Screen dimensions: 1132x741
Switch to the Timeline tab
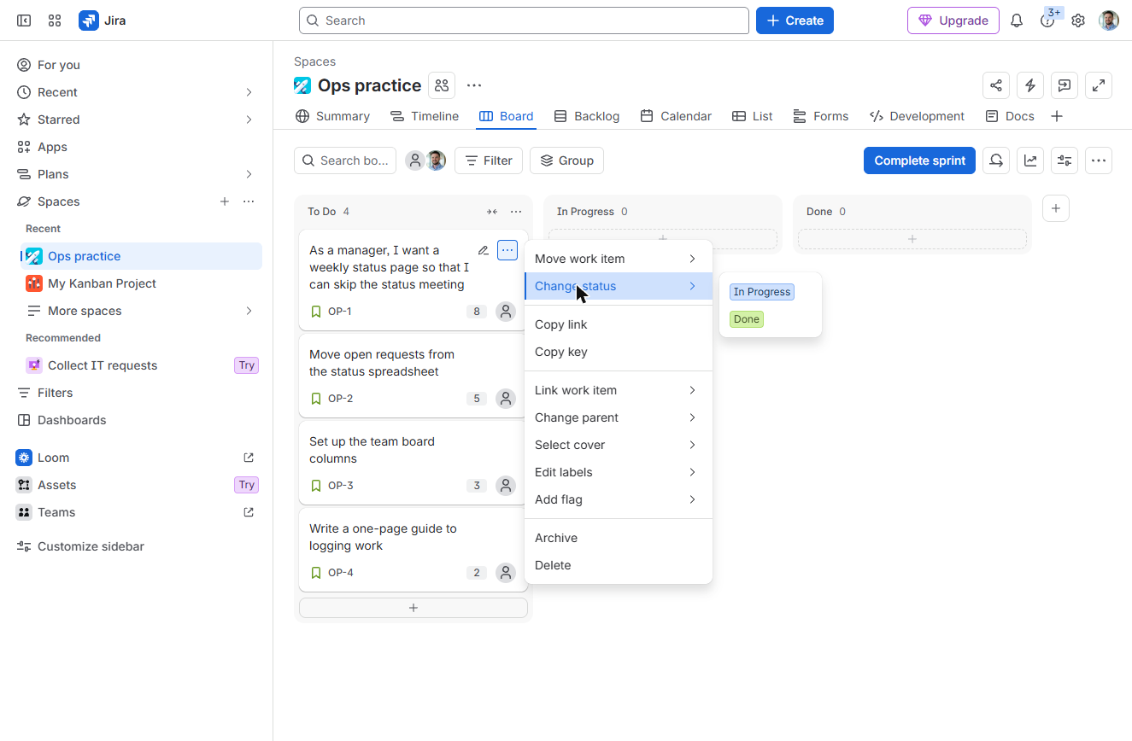coord(425,116)
